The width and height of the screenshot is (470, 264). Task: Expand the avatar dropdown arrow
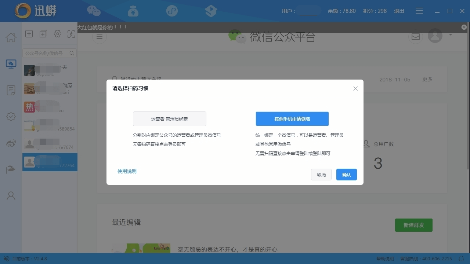(x=450, y=35)
